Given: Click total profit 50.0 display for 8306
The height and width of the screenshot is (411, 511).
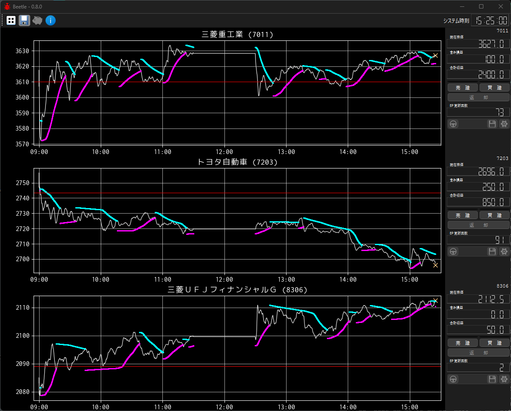Looking at the screenshot, I should [478, 329].
